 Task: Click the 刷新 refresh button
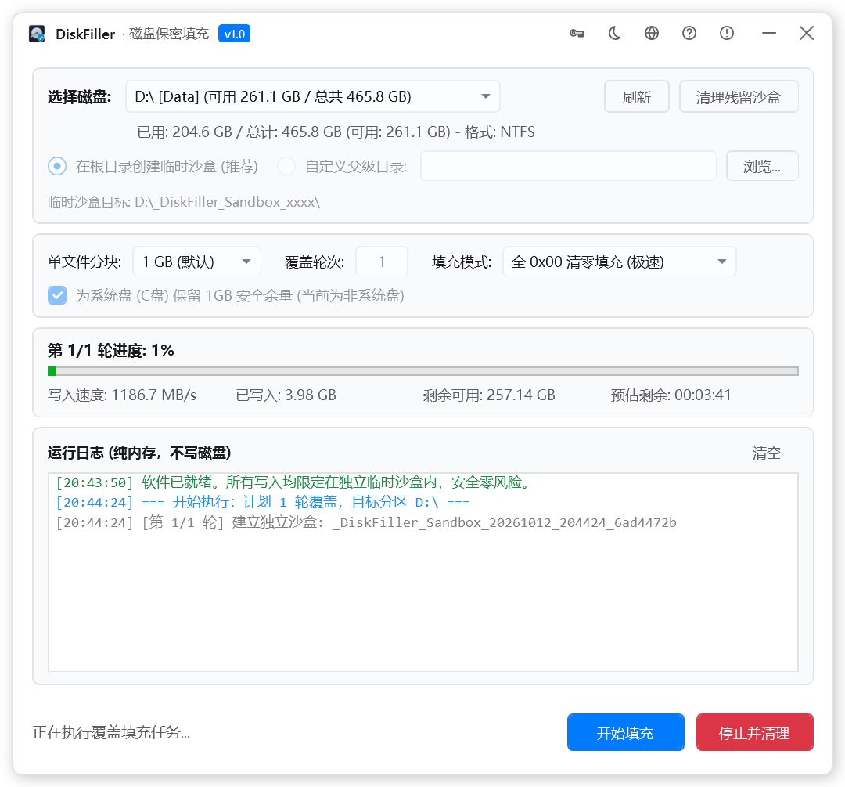pyautogui.click(x=636, y=96)
